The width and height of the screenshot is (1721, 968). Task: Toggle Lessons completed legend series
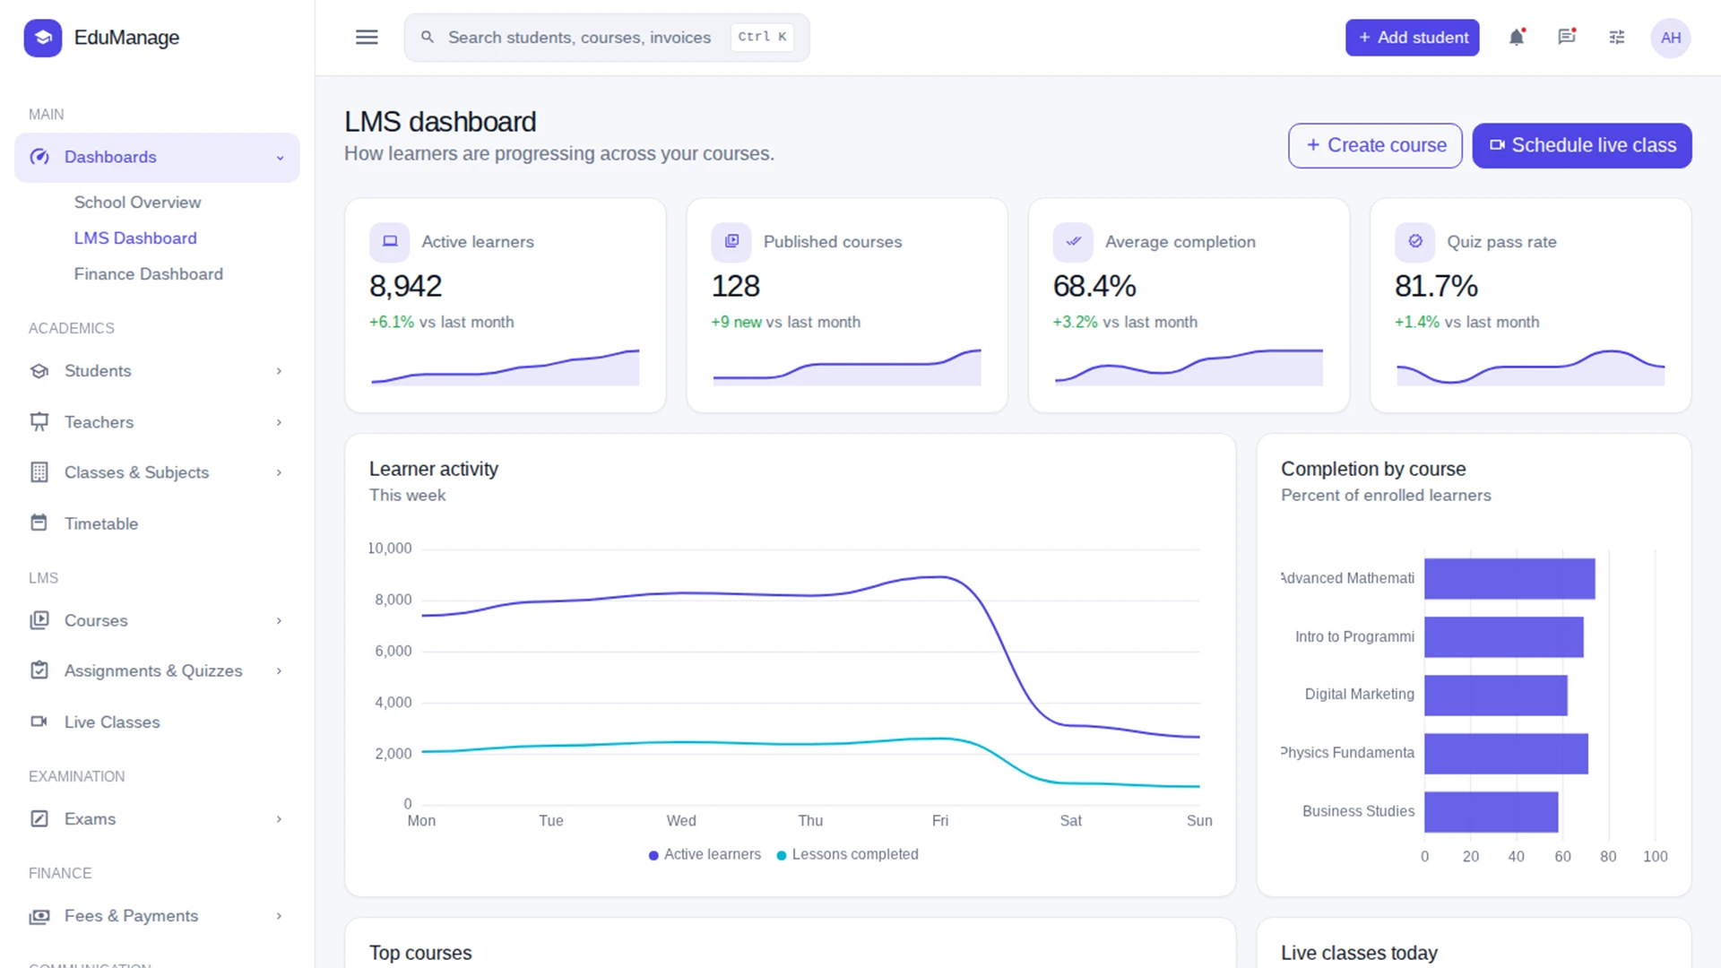[x=847, y=854]
